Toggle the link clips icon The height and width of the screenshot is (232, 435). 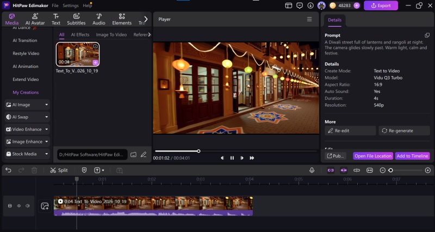point(357,170)
